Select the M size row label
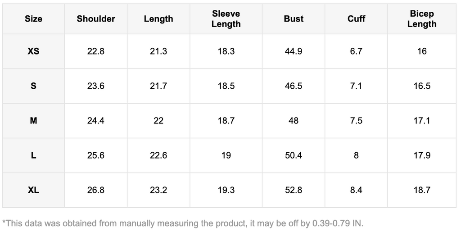 pyautogui.click(x=33, y=121)
